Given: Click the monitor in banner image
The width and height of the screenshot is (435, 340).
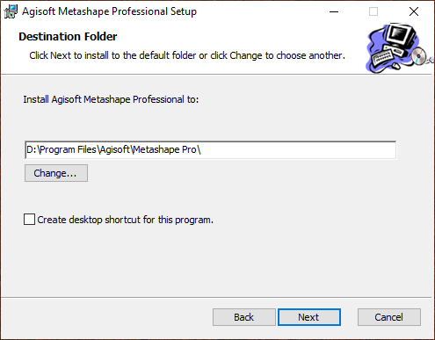Looking at the screenshot, I should pos(400,36).
